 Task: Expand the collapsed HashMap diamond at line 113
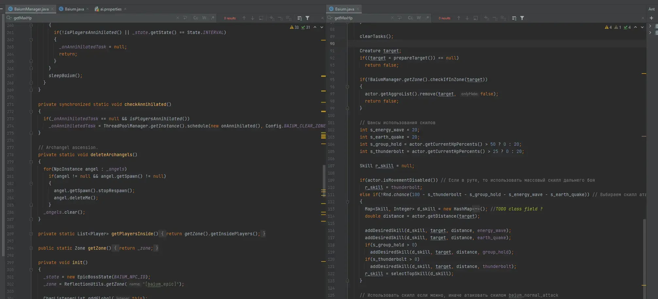(476, 209)
